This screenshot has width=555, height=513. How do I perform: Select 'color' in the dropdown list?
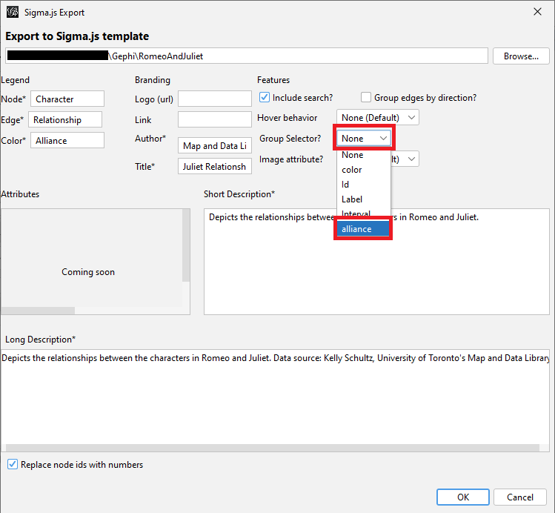pyautogui.click(x=364, y=170)
